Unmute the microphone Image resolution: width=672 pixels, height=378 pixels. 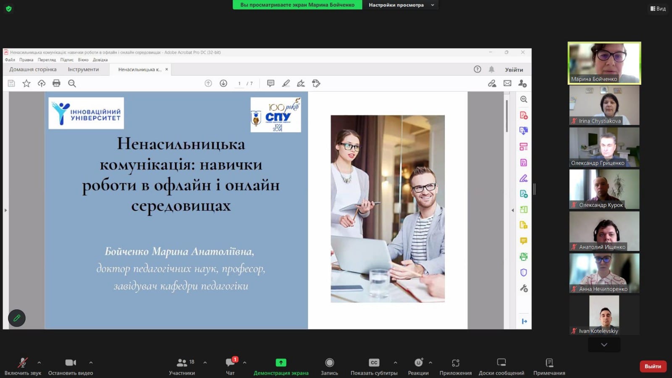[23, 362]
